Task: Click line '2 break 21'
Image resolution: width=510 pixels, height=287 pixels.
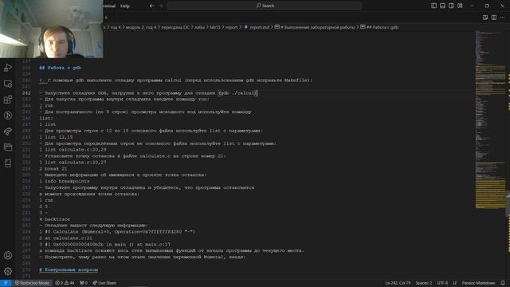Action: 53,168
